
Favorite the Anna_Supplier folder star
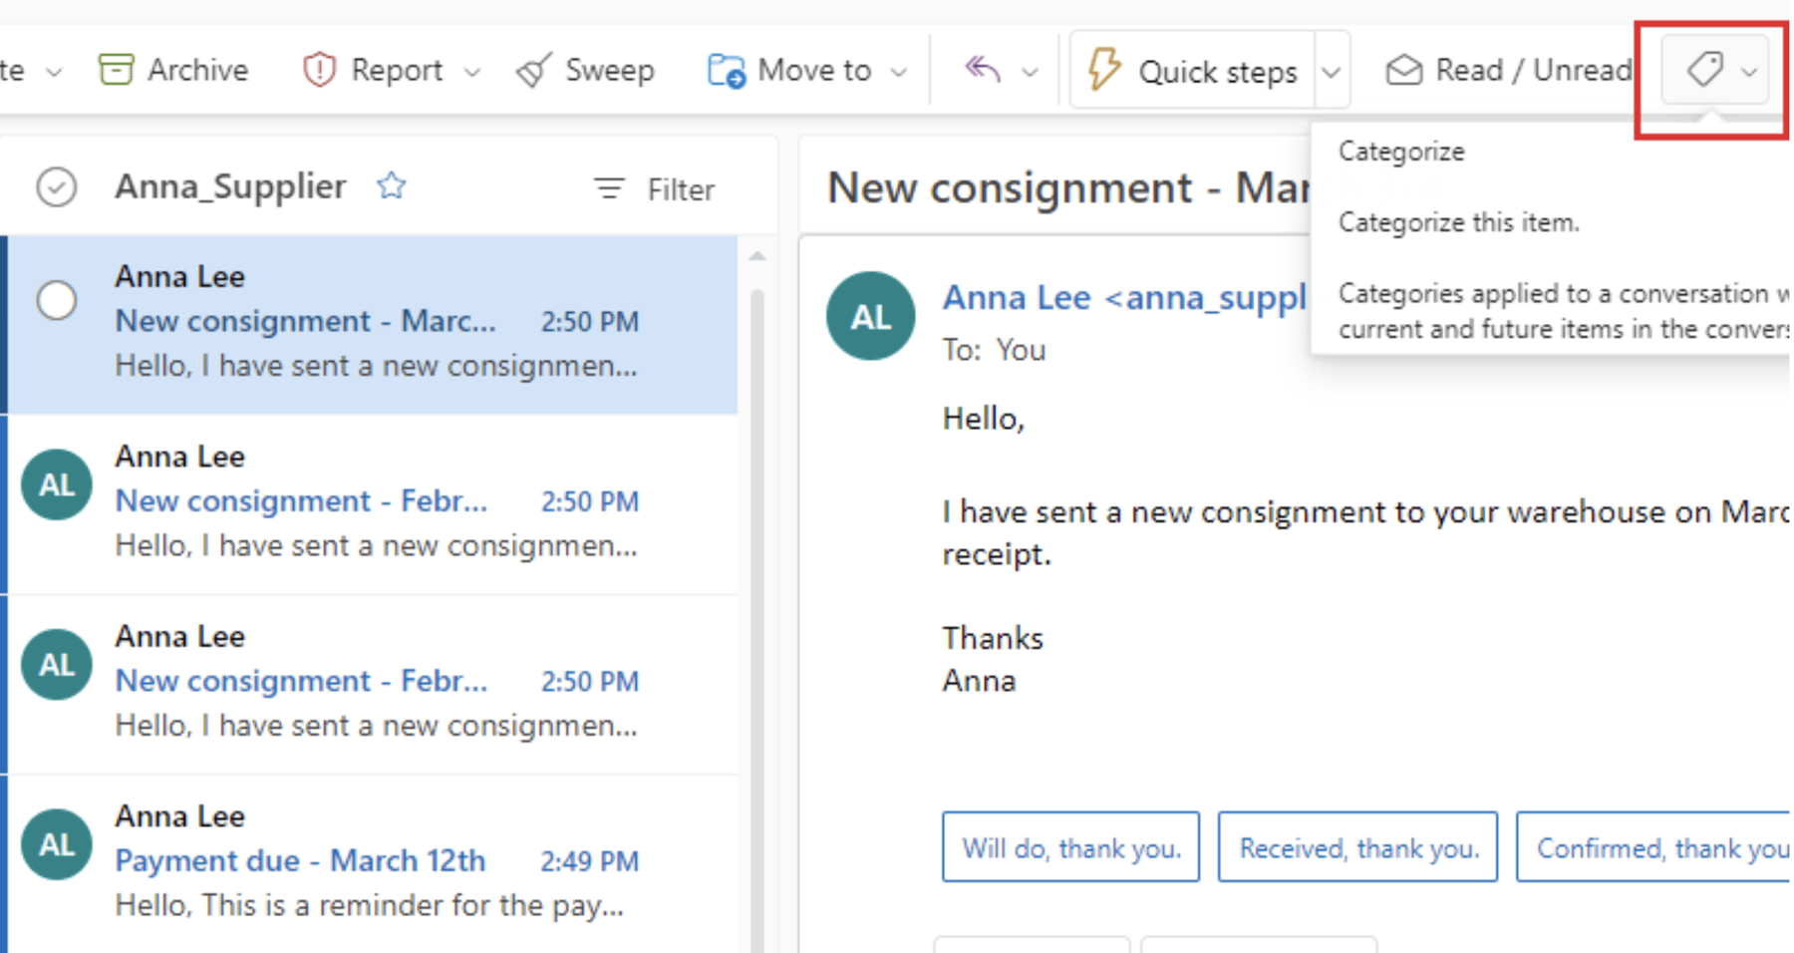(392, 185)
